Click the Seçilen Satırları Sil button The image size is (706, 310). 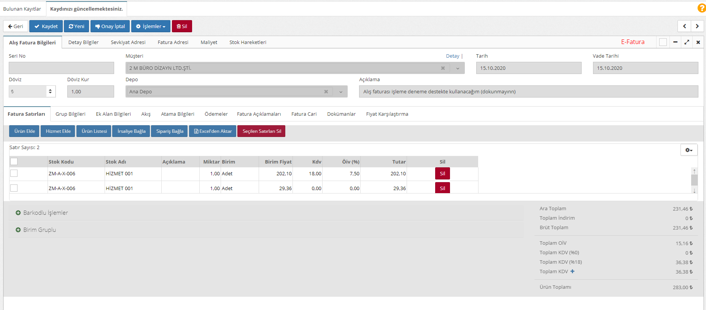pos(261,131)
